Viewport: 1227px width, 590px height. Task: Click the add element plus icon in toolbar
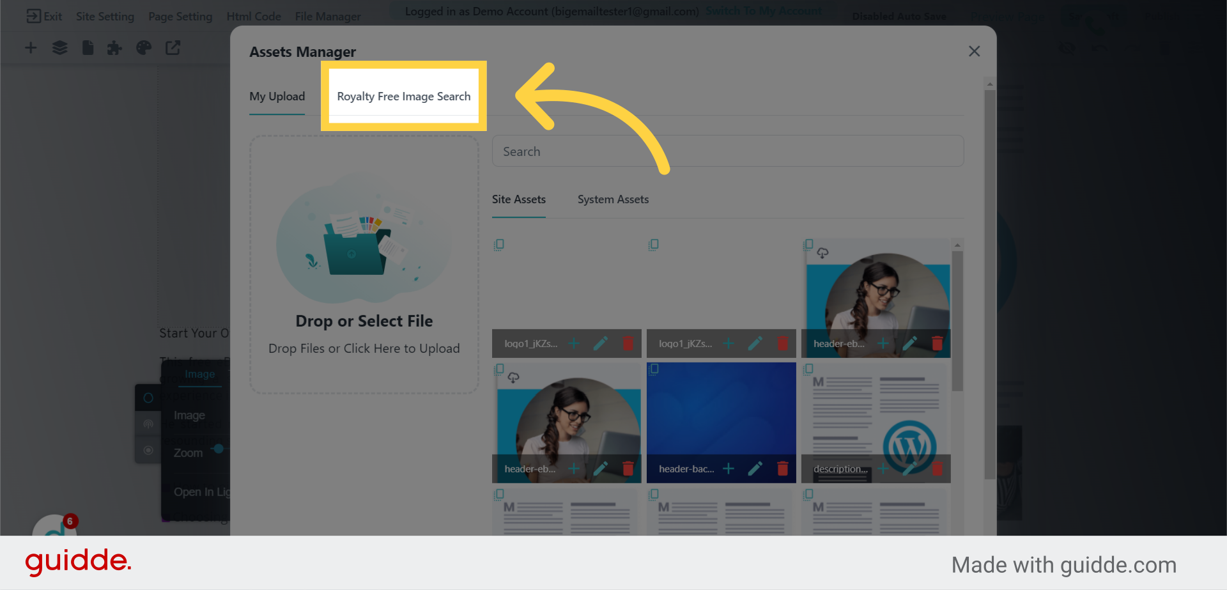tap(31, 48)
